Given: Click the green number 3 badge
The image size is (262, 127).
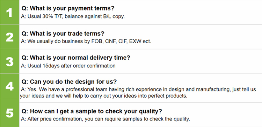Looking at the screenshot, I should [x=9, y=61].
